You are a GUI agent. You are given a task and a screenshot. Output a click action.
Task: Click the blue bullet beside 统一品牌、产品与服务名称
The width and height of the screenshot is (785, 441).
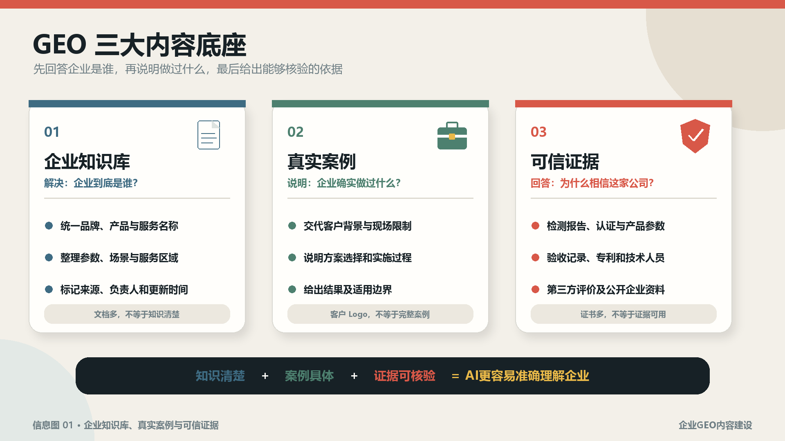49,226
